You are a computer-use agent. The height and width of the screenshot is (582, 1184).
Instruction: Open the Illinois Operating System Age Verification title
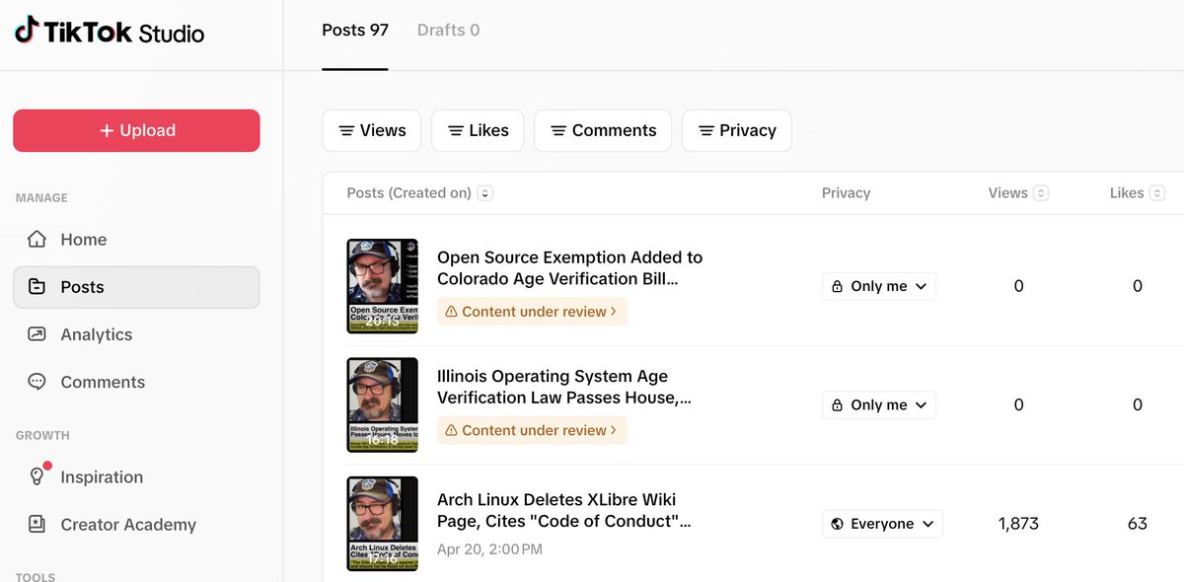[564, 387]
